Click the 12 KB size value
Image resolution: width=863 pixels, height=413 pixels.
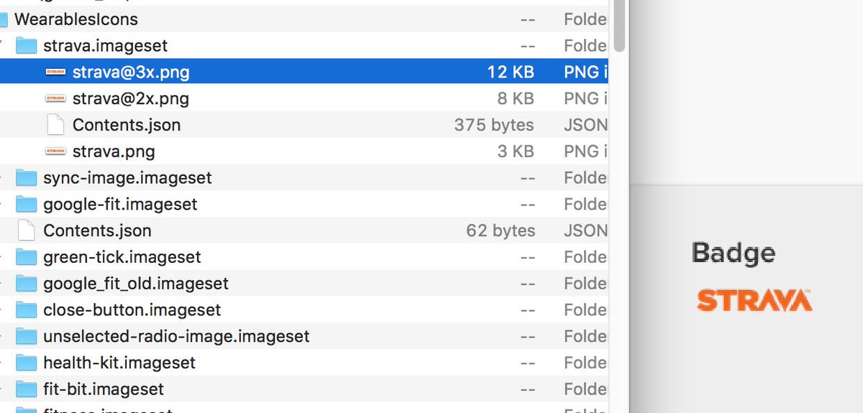(510, 72)
